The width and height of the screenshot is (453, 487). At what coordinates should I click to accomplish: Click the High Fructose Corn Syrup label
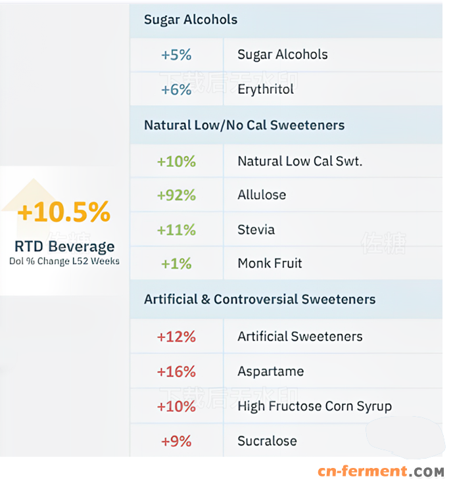pos(314,406)
